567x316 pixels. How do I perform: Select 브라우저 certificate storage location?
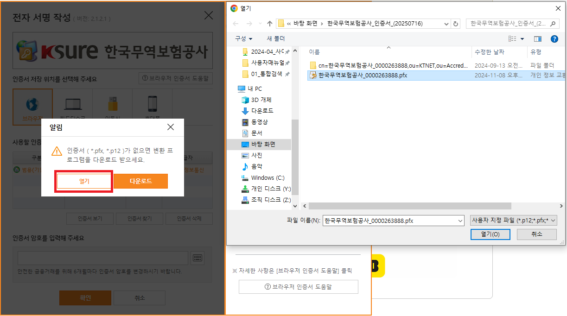click(x=32, y=107)
